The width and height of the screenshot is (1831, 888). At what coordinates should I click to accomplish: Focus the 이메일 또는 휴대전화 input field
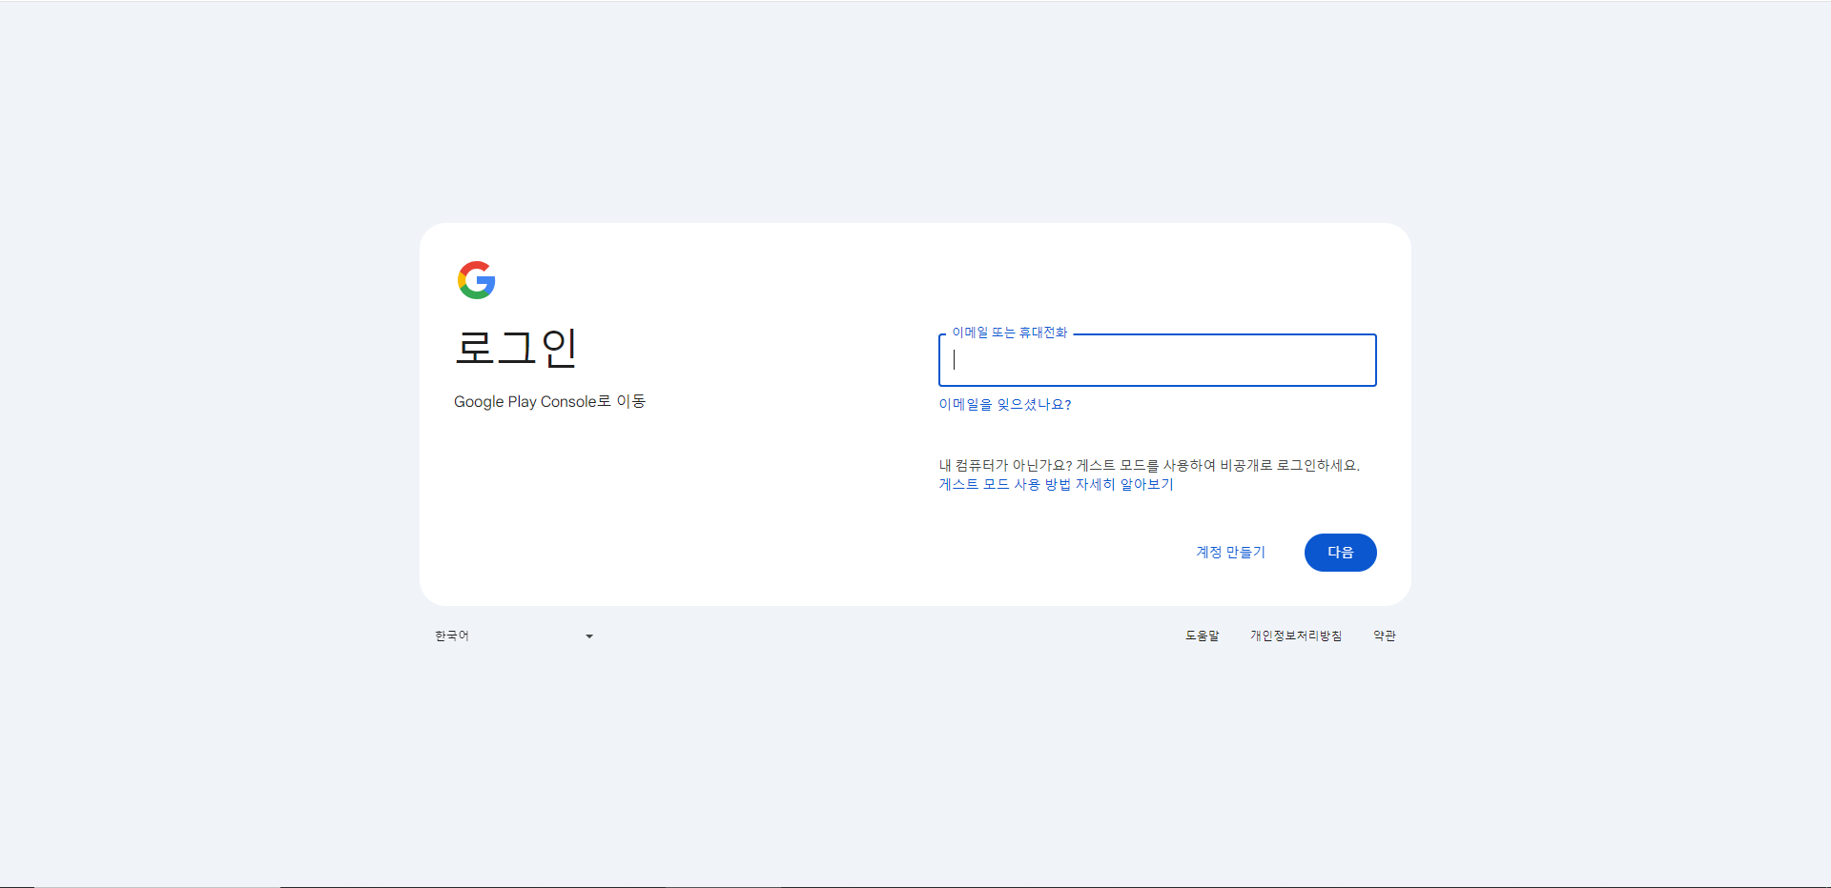1157,360
